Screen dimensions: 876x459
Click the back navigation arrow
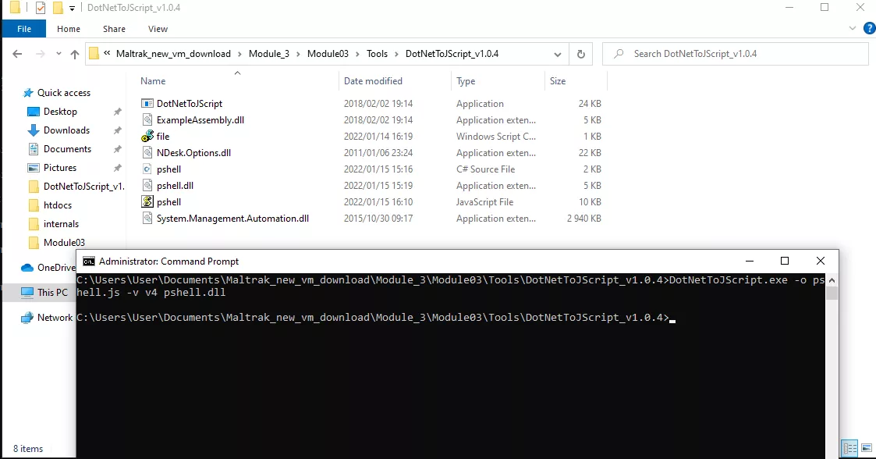[17, 54]
